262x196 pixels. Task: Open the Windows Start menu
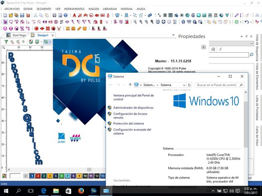point(6,191)
